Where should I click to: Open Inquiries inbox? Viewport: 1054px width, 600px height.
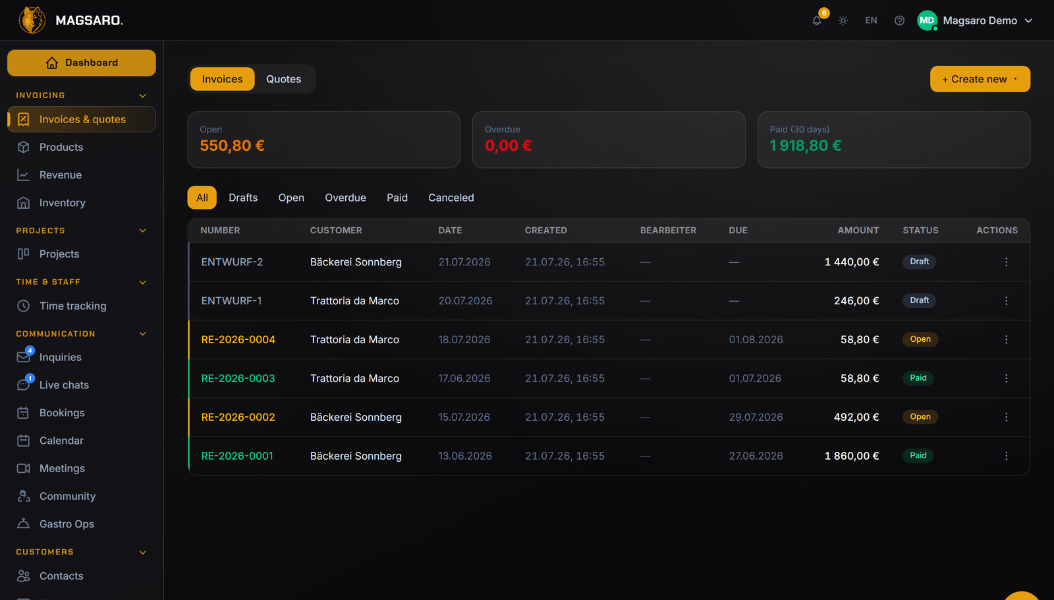pos(82,357)
